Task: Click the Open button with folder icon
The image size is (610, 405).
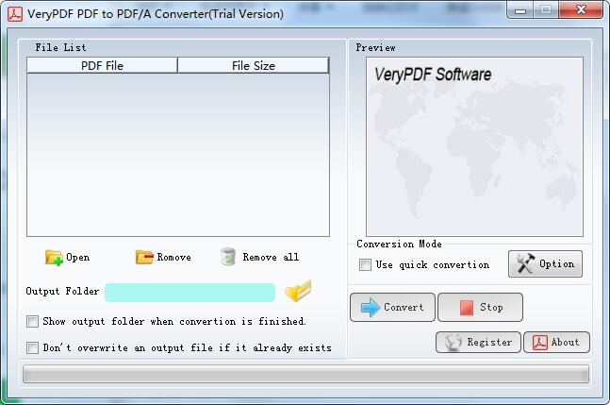Action: [67, 258]
